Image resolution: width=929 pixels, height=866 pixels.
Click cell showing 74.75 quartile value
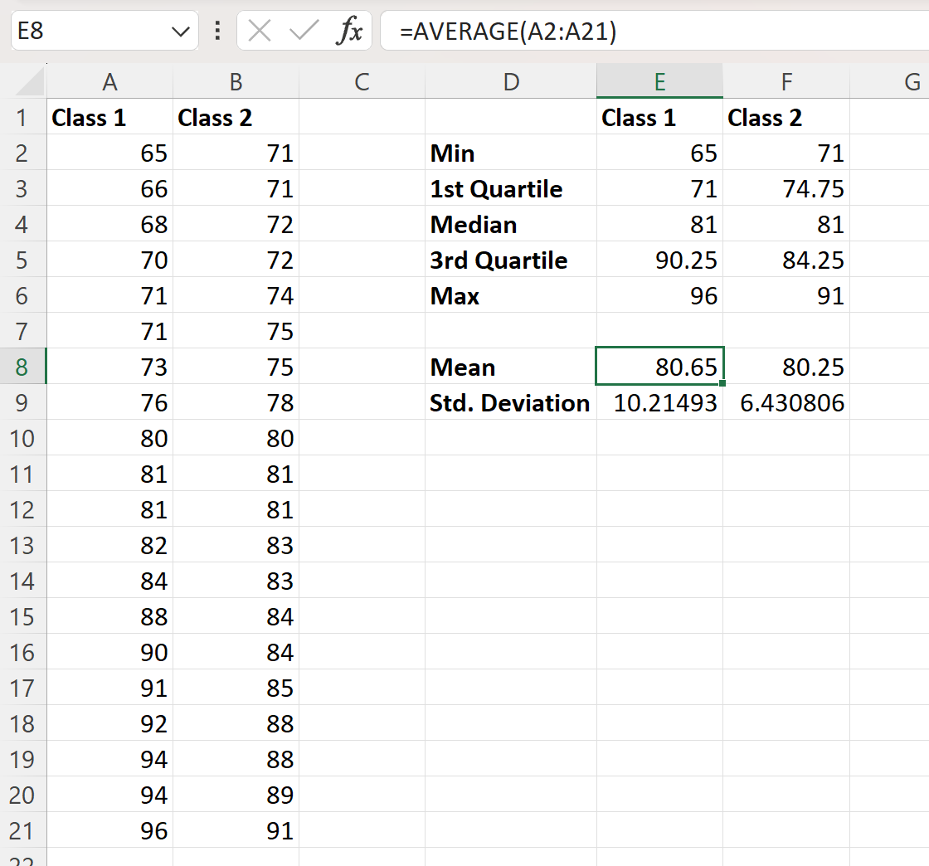coord(786,189)
